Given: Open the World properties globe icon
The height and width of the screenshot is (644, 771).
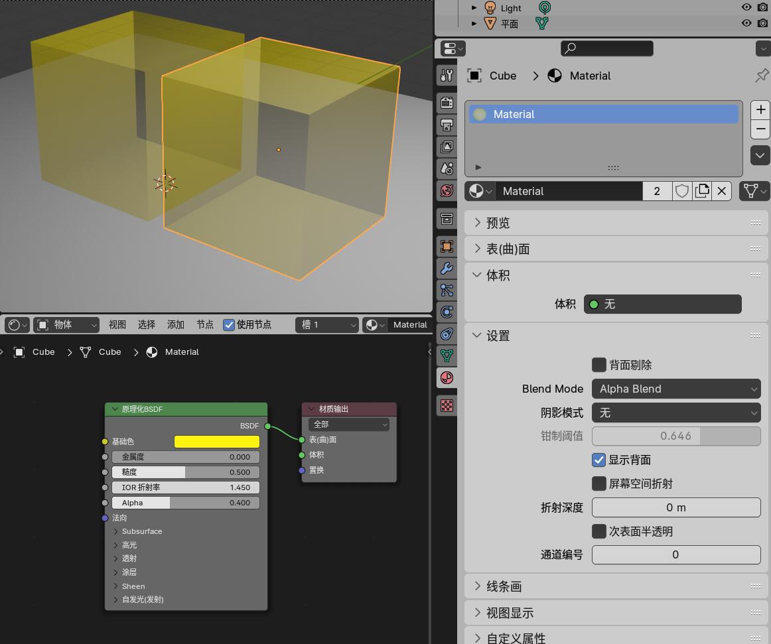Looking at the screenshot, I should tap(447, 190).
